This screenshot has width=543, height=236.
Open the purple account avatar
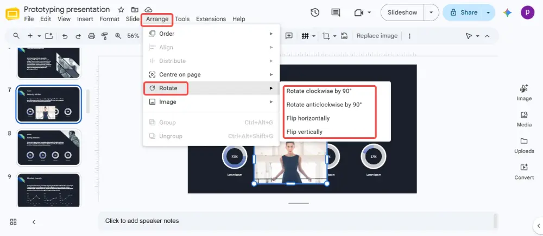527,12
